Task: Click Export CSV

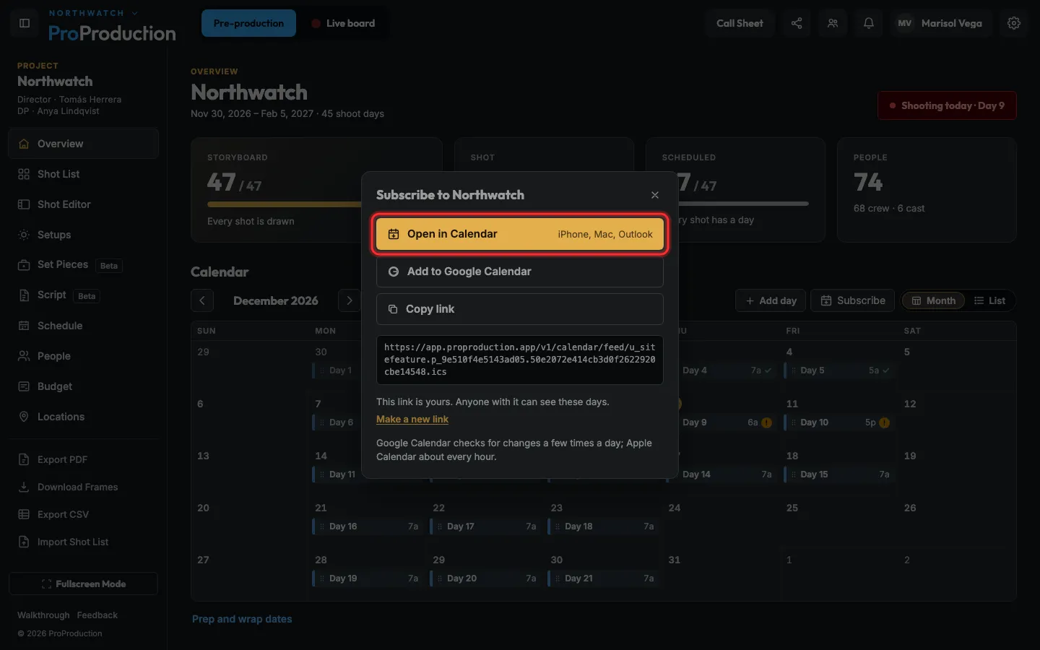Action: point(84,514)
